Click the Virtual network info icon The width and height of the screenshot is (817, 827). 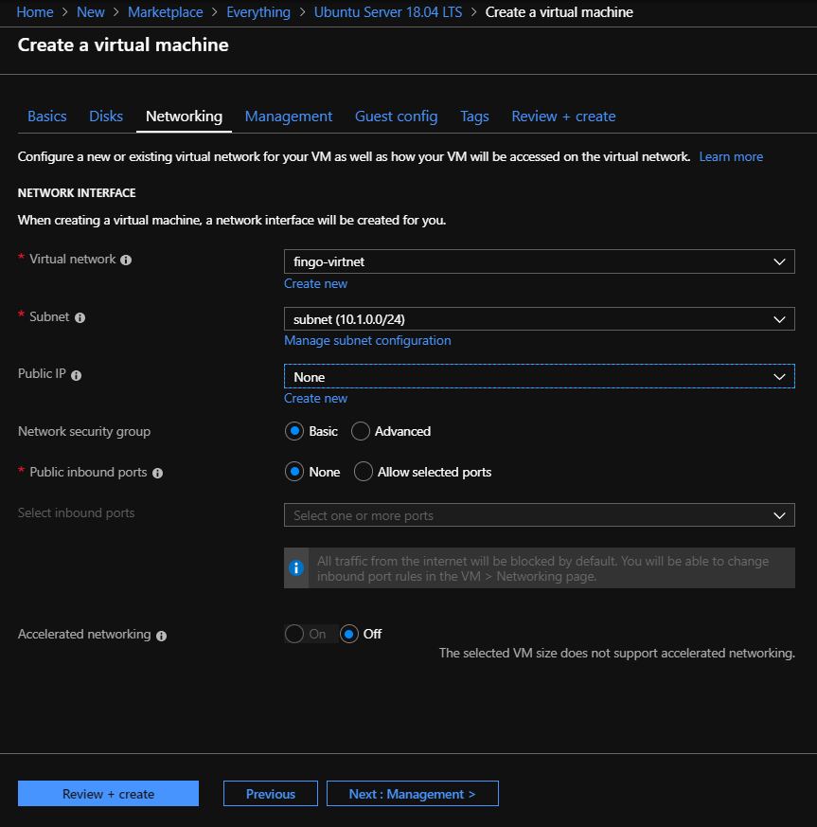126,260
